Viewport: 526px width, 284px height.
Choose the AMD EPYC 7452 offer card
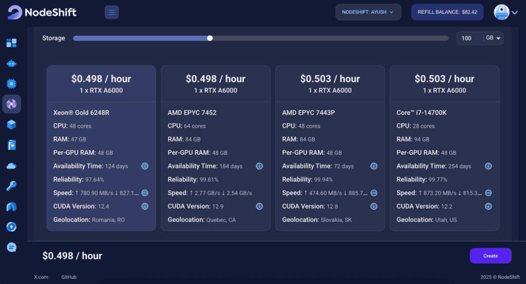point(215,148)
